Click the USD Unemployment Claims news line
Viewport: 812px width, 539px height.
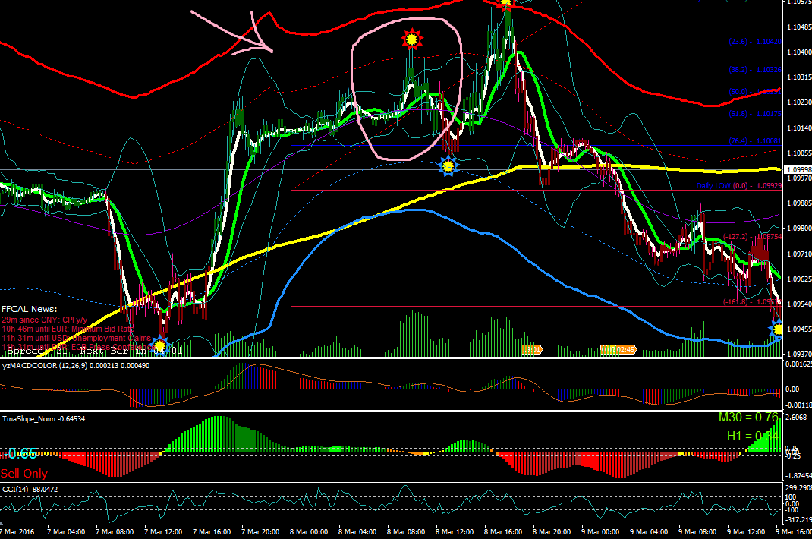(76, 338)
